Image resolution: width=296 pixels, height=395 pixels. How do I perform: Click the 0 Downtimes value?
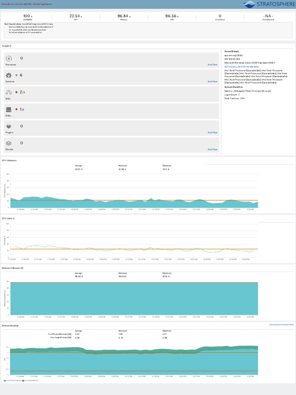point(220,16)
